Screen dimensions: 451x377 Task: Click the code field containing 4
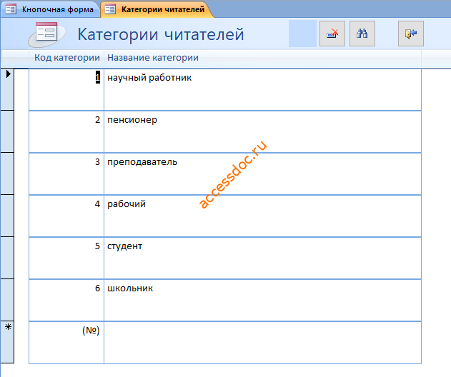point(66,216)
